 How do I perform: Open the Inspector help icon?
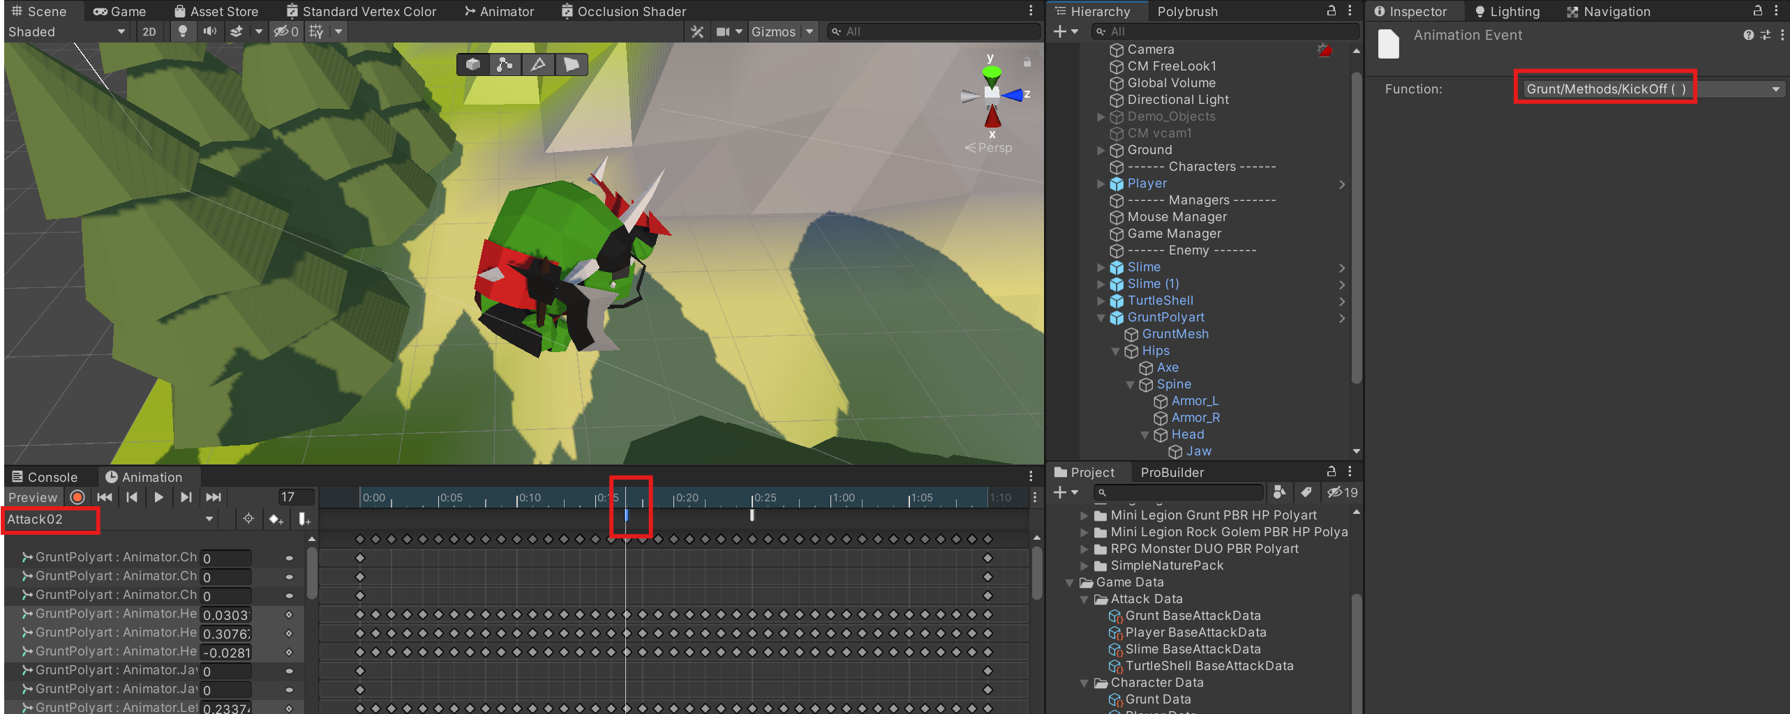click(x=1748, y=35)
